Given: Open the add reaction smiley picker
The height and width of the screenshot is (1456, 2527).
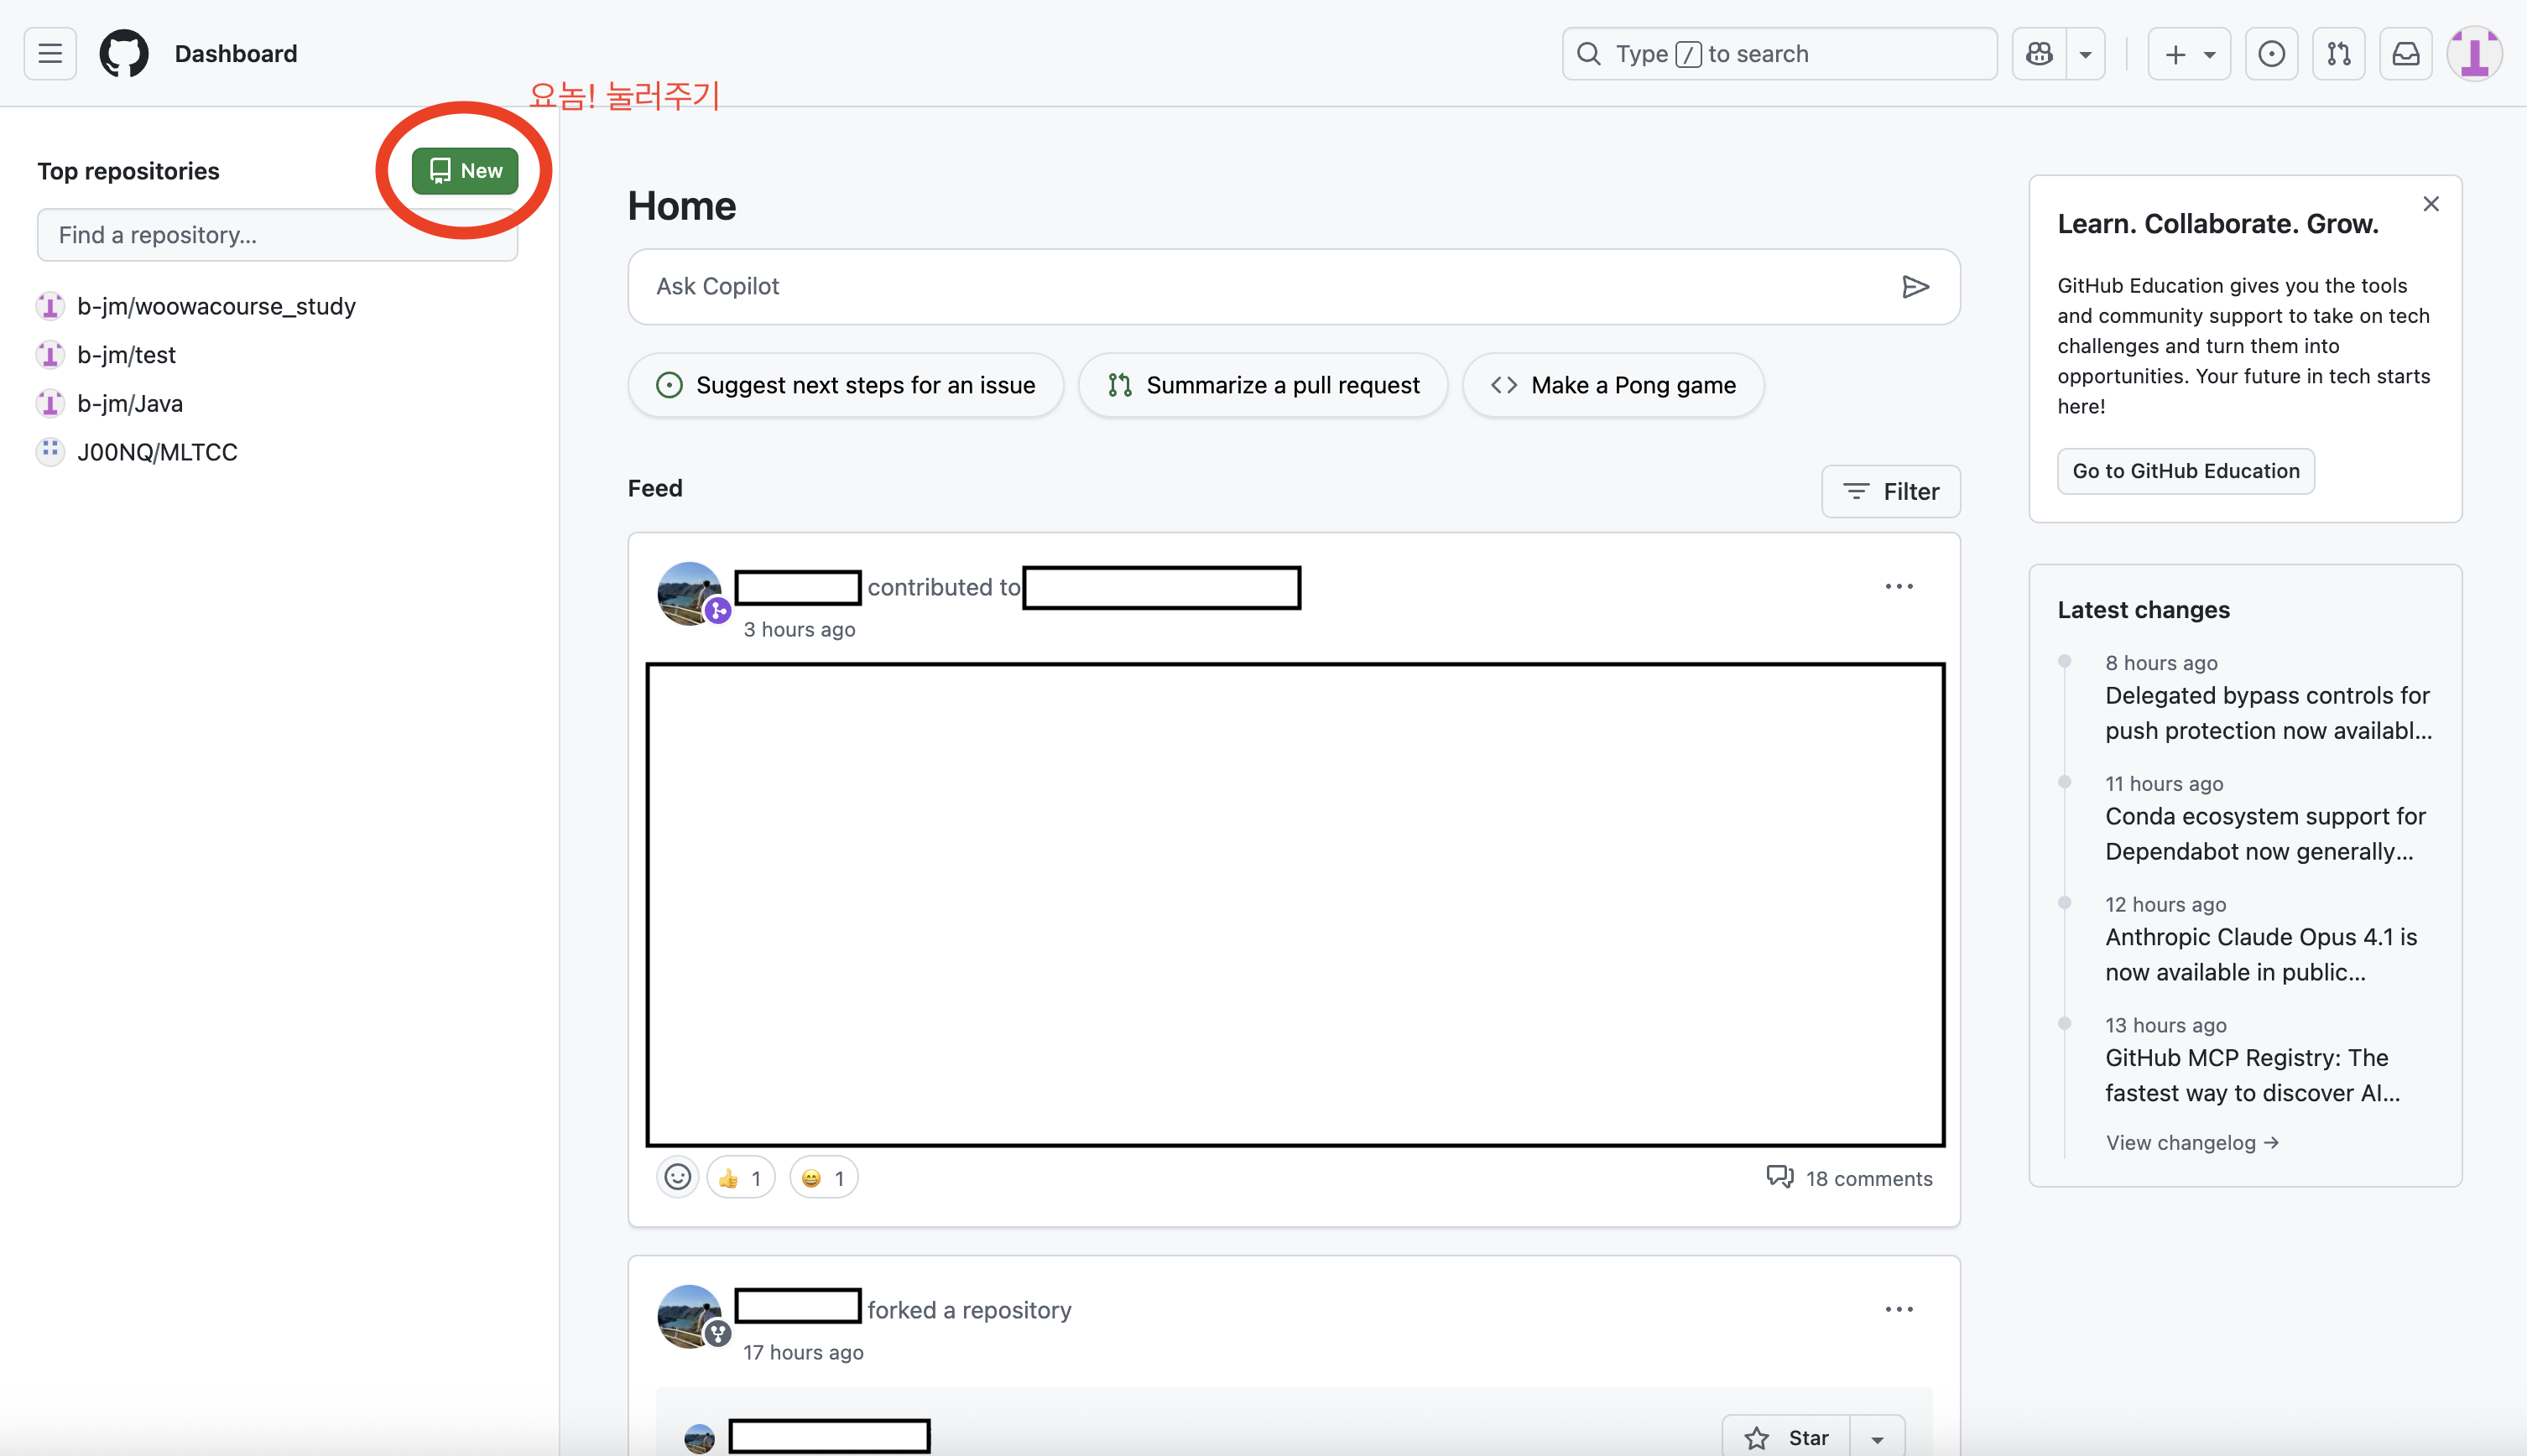Looking at the screenshot, I should [677, 1177].
